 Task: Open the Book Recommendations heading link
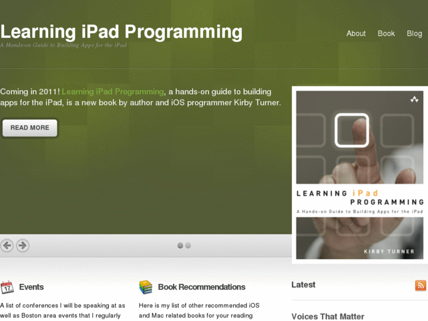[201, 287]
